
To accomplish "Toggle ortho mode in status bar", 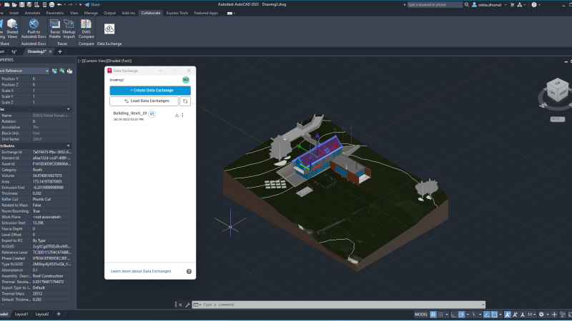I will (453, 315).
